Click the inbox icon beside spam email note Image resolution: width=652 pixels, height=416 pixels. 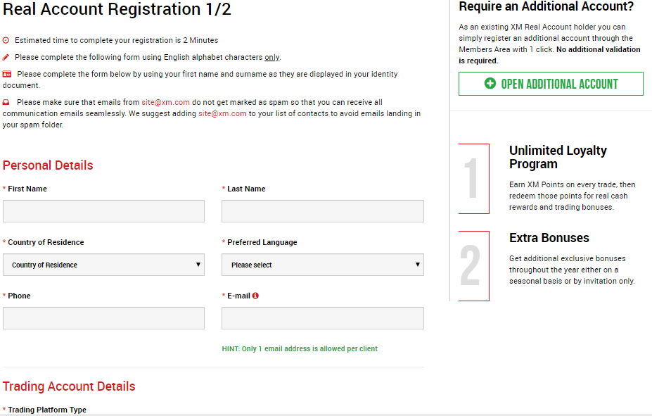[6, 102]
